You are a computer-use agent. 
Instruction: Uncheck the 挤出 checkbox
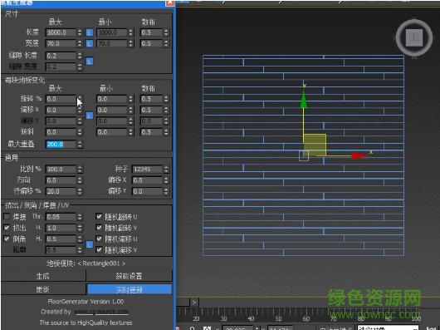[7, 228]
